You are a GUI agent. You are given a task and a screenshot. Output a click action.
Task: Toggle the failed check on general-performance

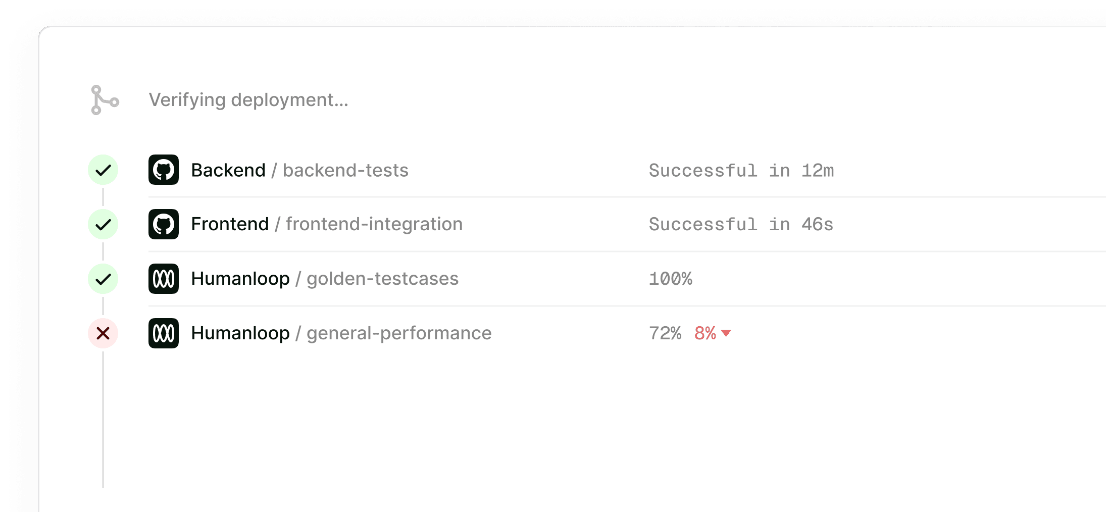pos(103,333)
